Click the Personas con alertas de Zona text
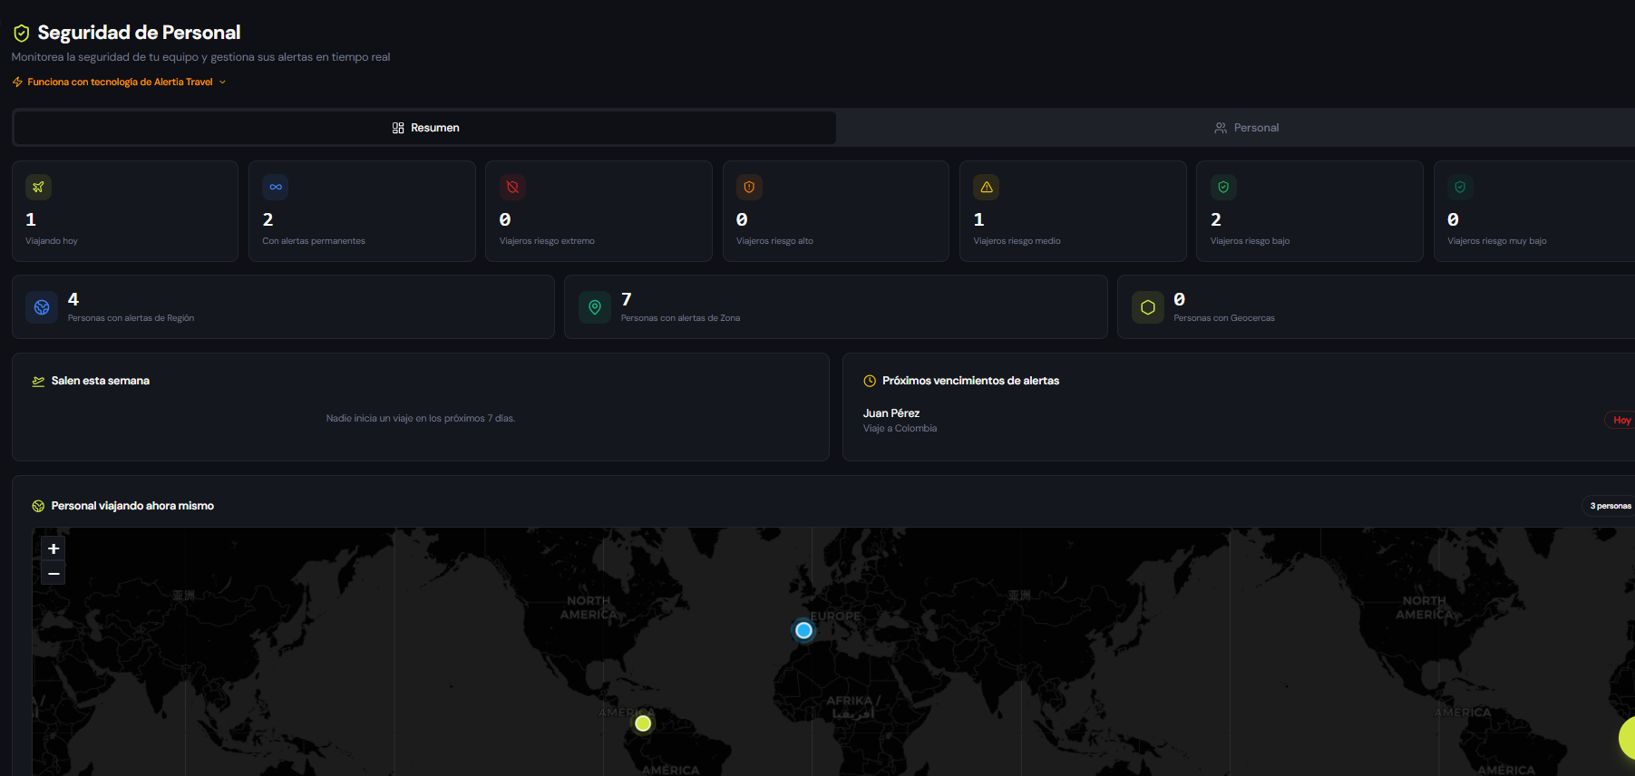This screenshot has width=1635, height=776. click(680, 318)
